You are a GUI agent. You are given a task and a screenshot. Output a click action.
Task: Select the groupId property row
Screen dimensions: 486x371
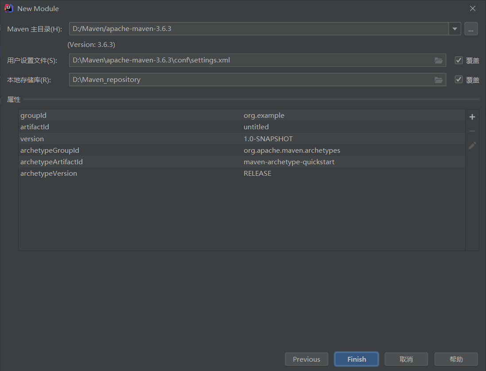coord(242,115)
